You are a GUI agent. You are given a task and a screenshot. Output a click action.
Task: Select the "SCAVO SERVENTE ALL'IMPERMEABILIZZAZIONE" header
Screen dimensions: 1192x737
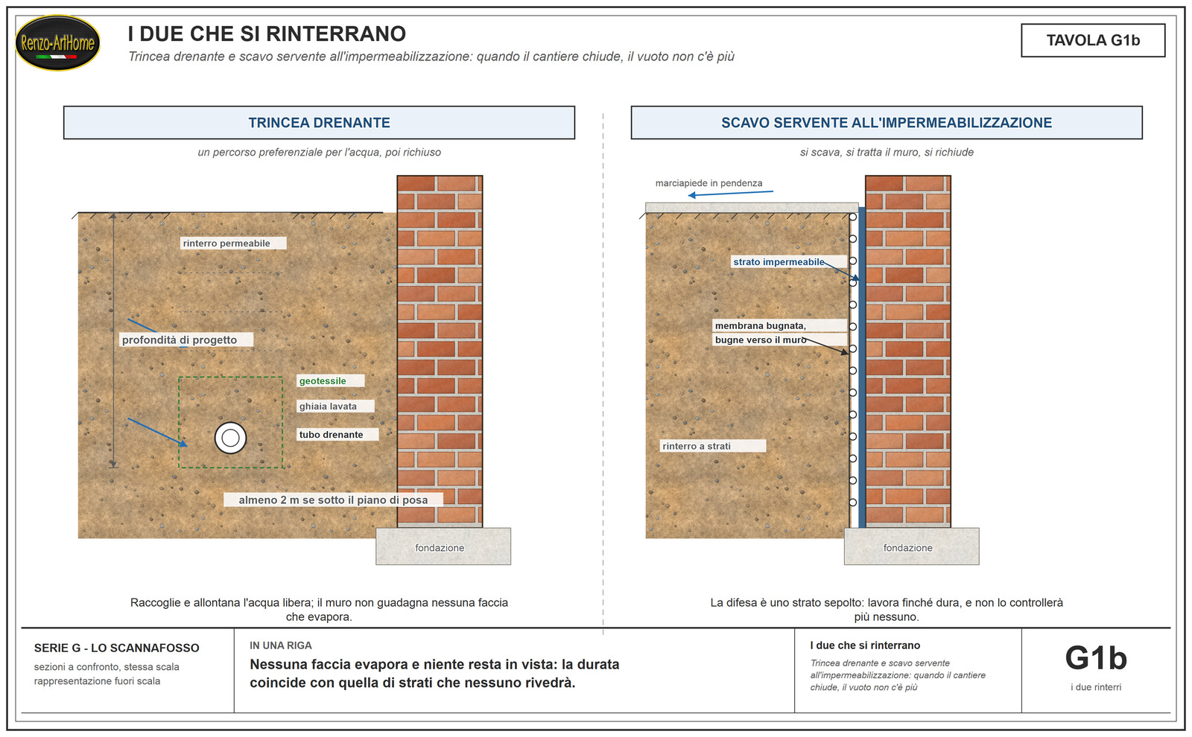[x=887, y=123]
